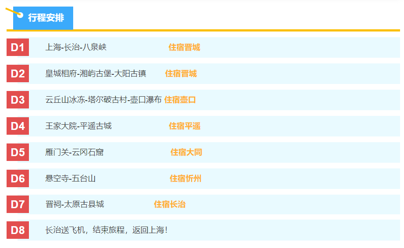This screenshot has width=404, height=248.
Task: Click the orange 住宿大同 label
Action: 186,152
